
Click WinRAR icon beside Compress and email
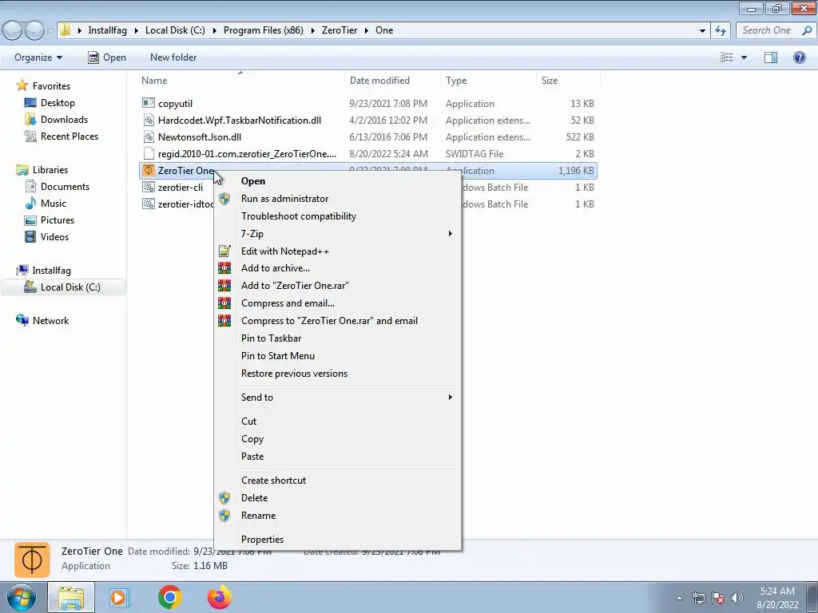point(224,303)
